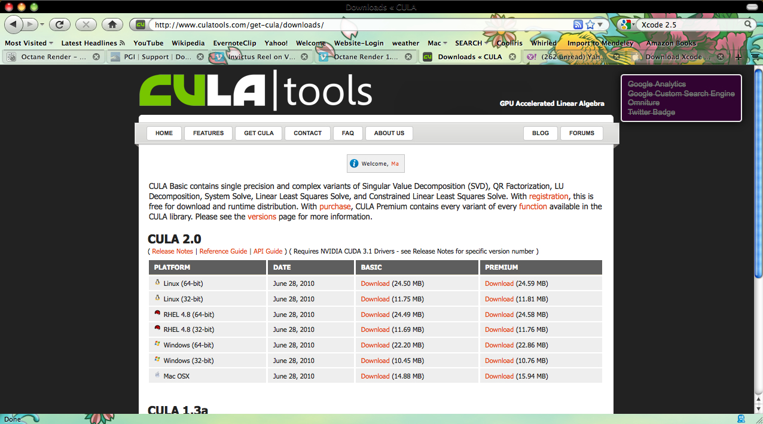Click the CULA tools logo
Image resolution: width=763 pixels, height=424 pixels.
(256, 91)
